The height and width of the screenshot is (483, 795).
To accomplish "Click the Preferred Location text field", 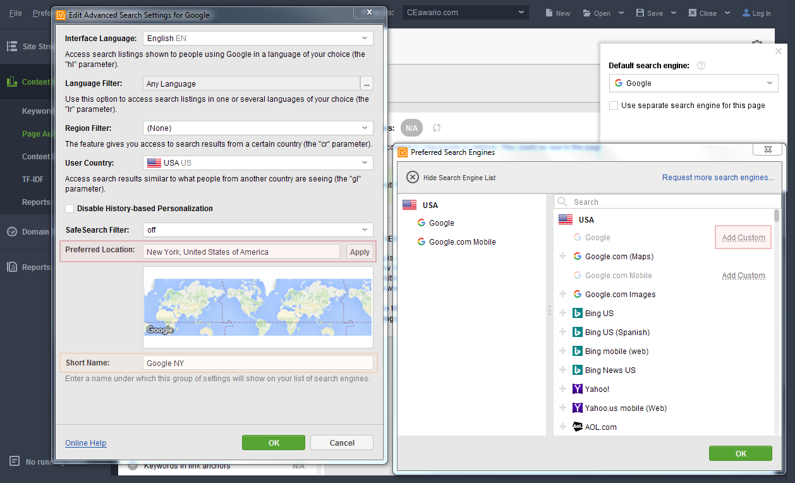I will [241, 252].
